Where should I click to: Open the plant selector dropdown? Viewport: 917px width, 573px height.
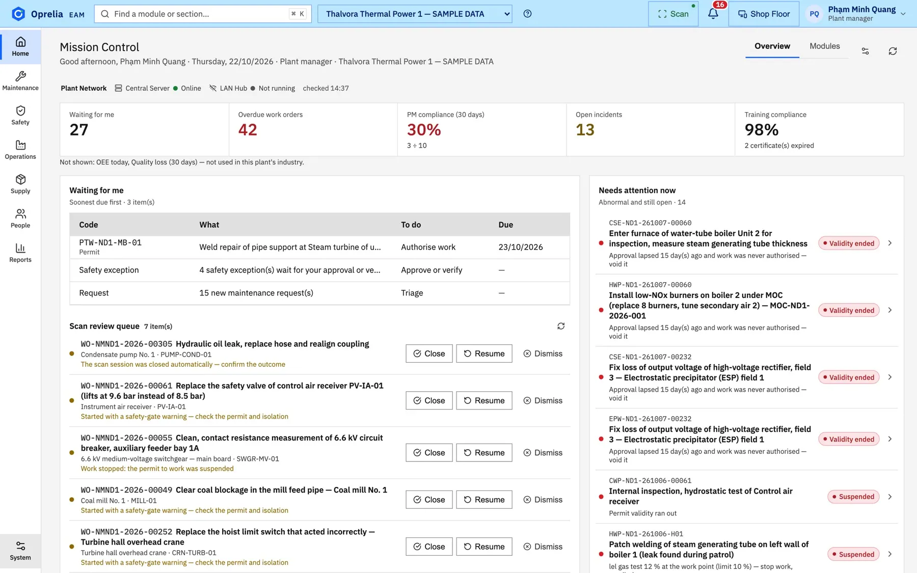(415, 14)
